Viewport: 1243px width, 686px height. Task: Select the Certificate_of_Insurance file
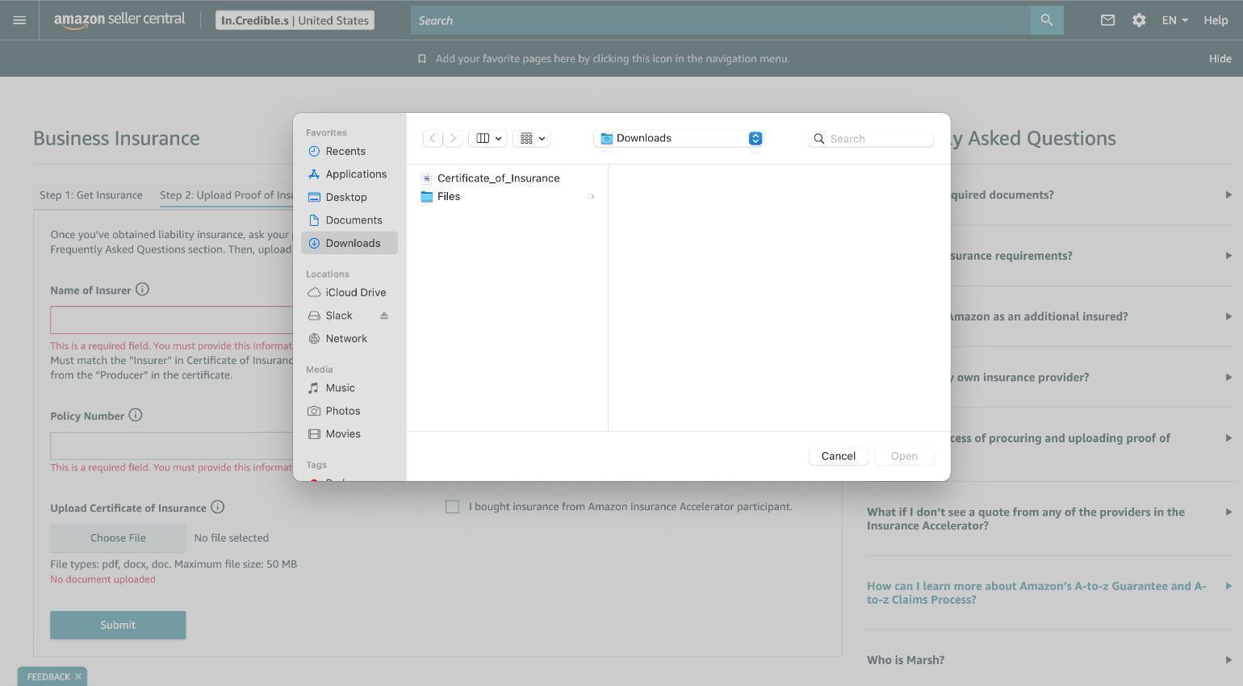498,178
